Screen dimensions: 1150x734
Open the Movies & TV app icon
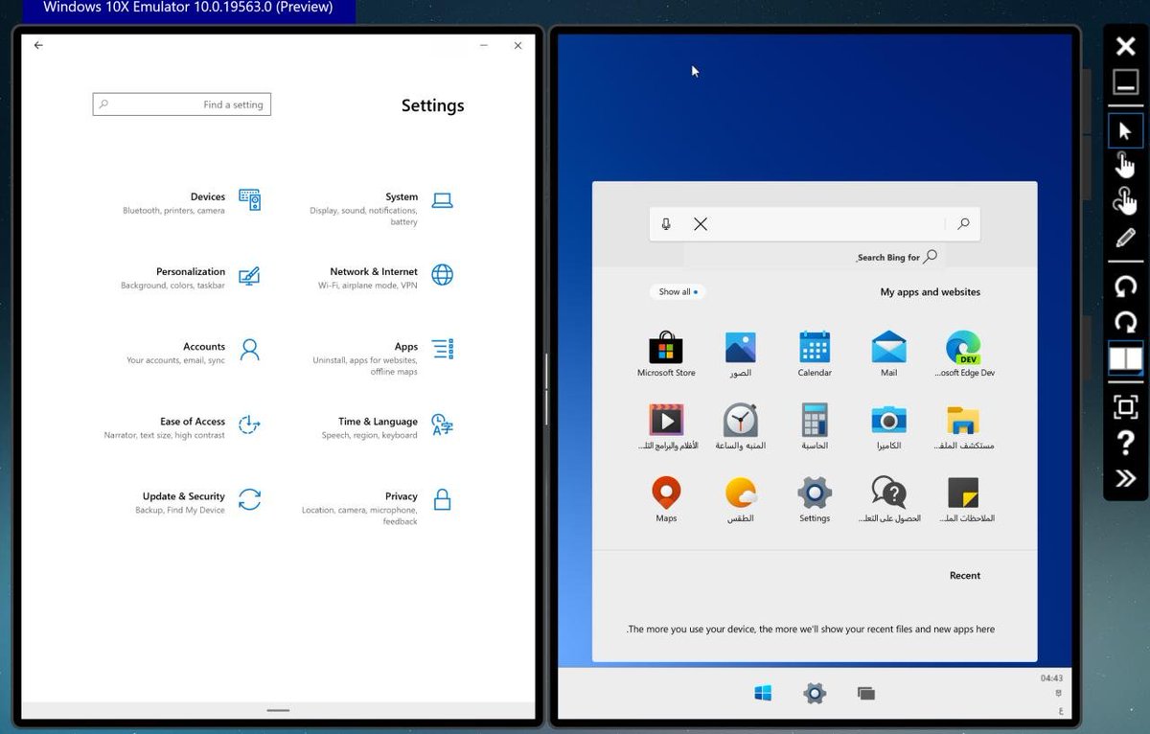pos(666,426)
